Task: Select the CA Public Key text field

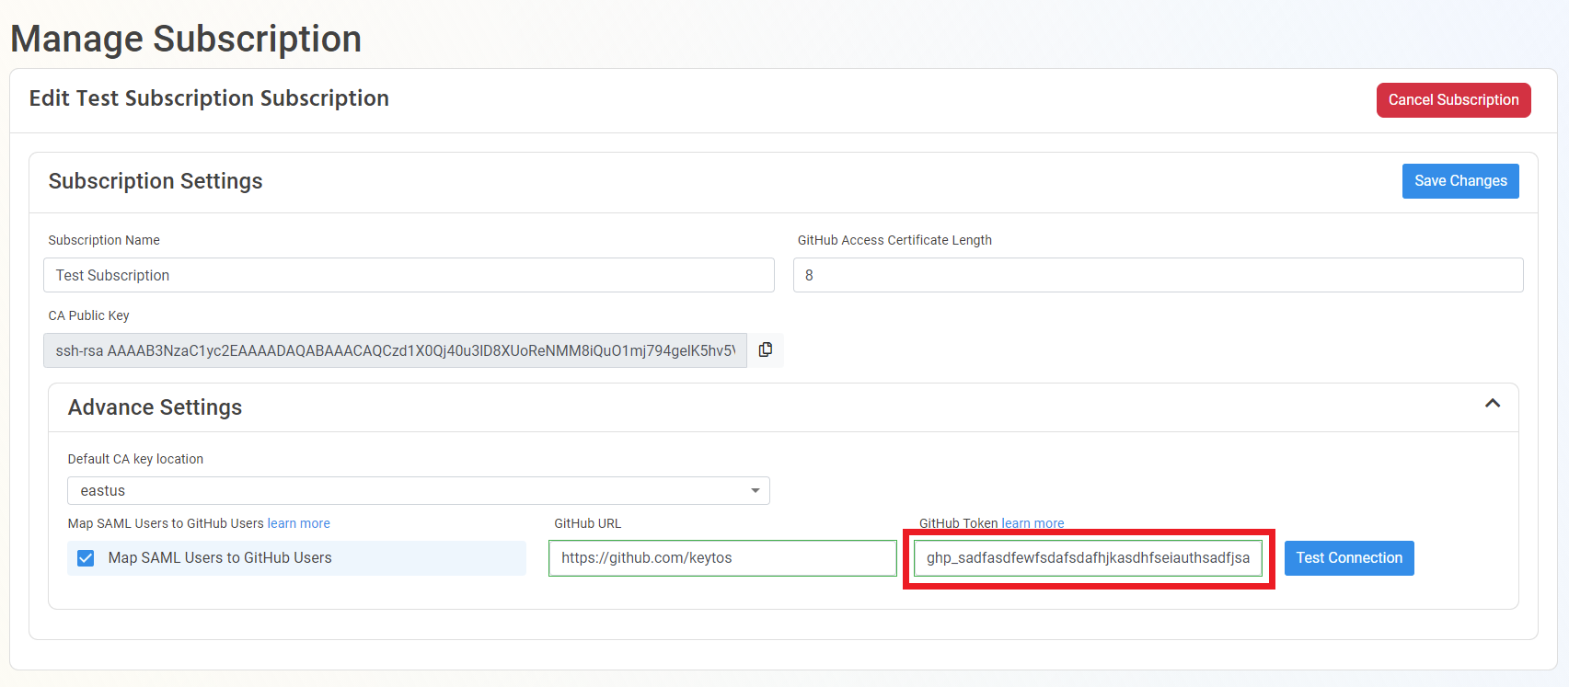Action: 395,350
